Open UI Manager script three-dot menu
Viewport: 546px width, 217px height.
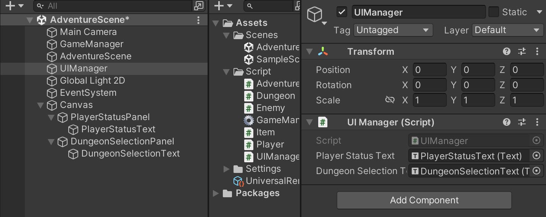point(537,122)
